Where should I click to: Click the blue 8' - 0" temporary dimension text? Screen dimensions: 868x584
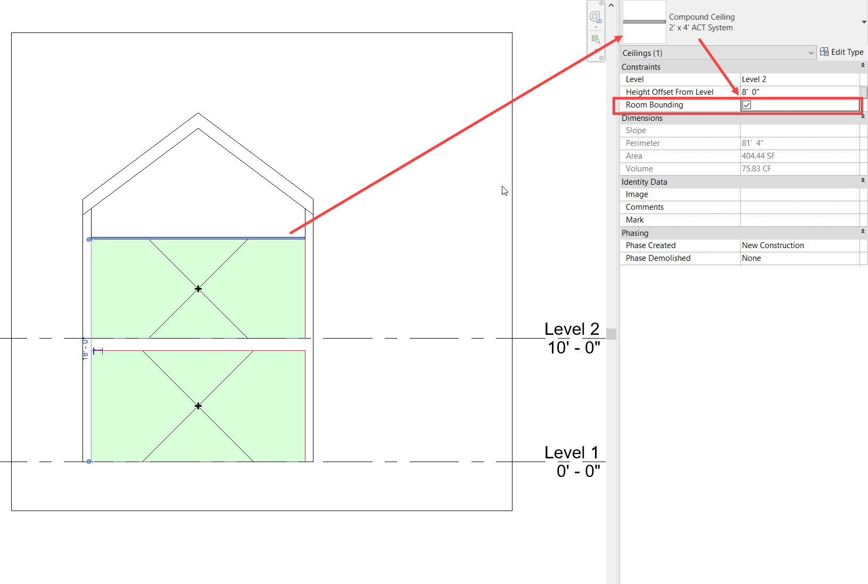tap(85, 349)
